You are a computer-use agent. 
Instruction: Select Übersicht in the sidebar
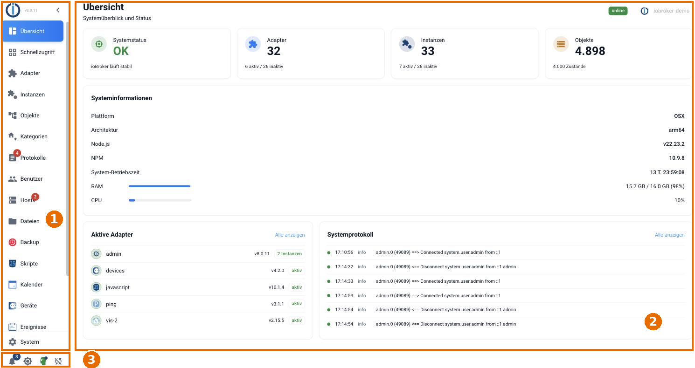point(33,31)
